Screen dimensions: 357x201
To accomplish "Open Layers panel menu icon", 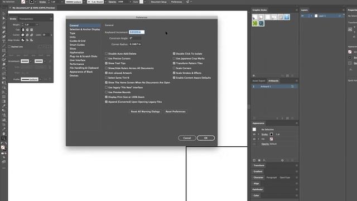I will (x=344, y=10).
